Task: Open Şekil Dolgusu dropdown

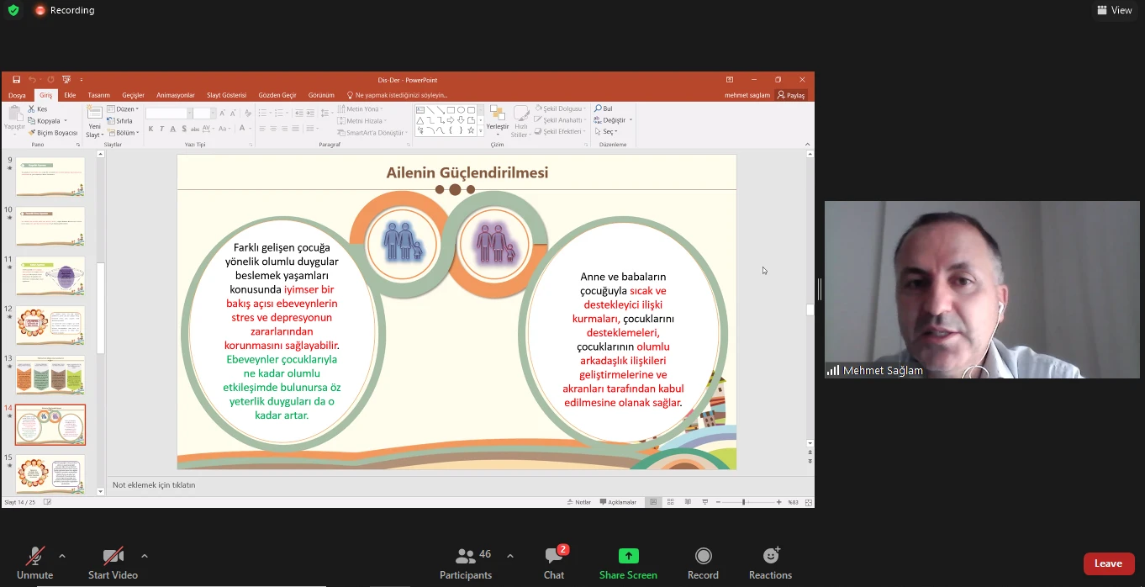Action: click(560, 109)
